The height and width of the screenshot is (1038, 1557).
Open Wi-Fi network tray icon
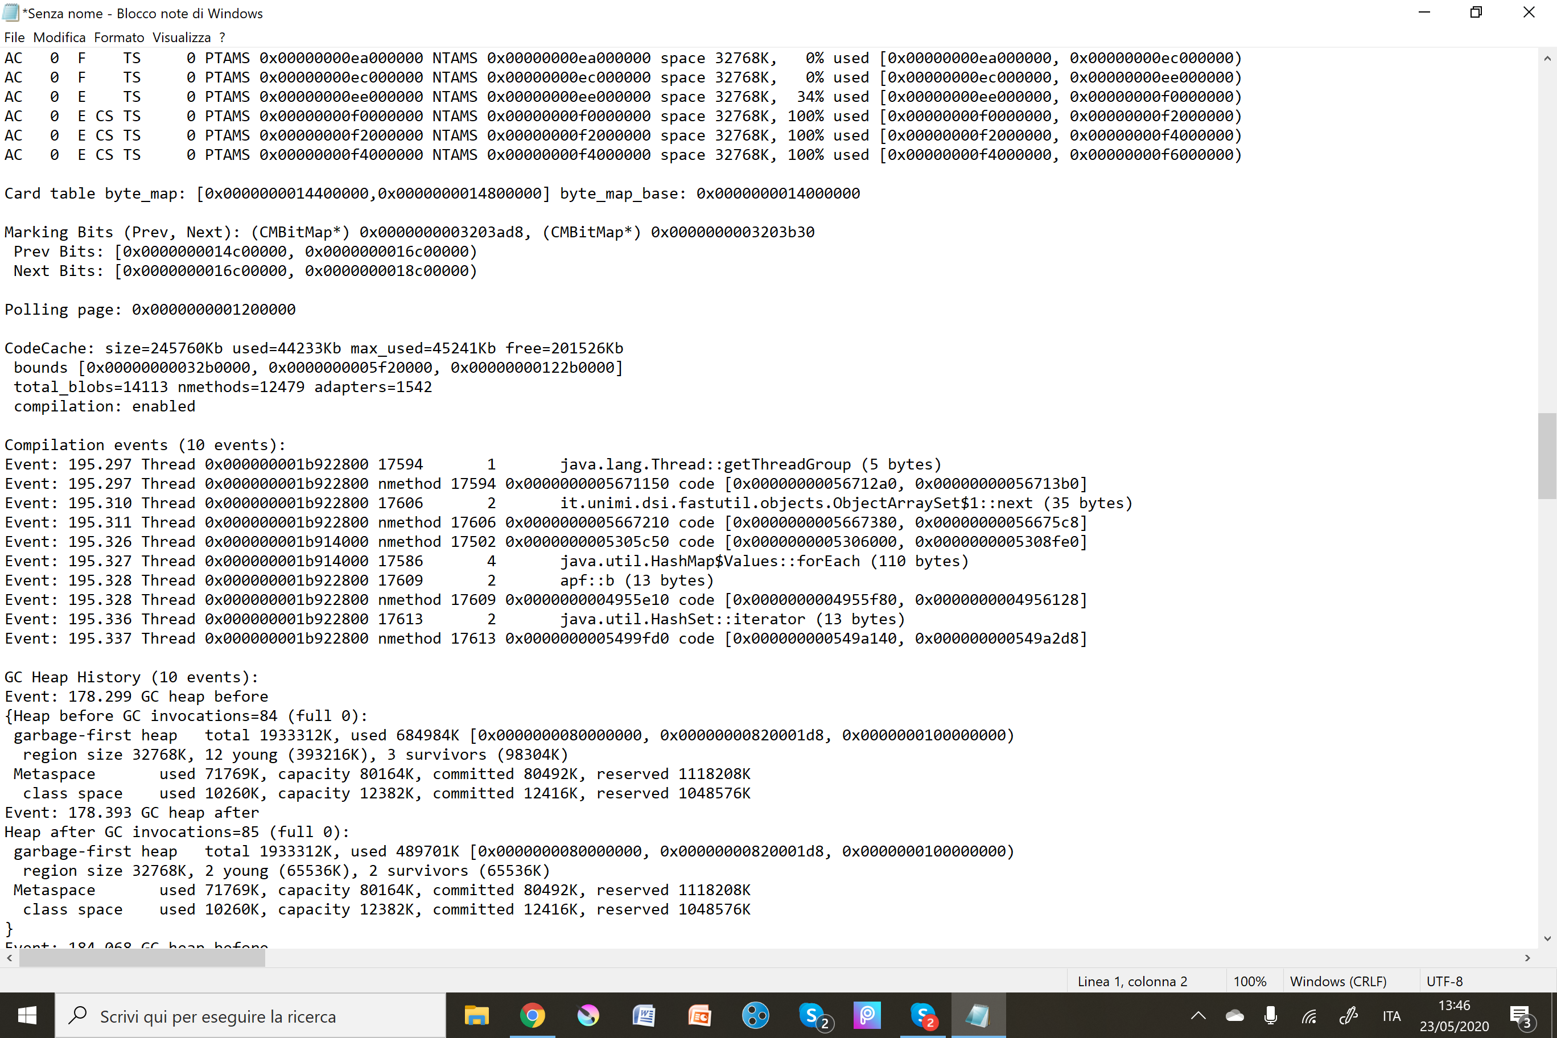click(1309, 1015)
